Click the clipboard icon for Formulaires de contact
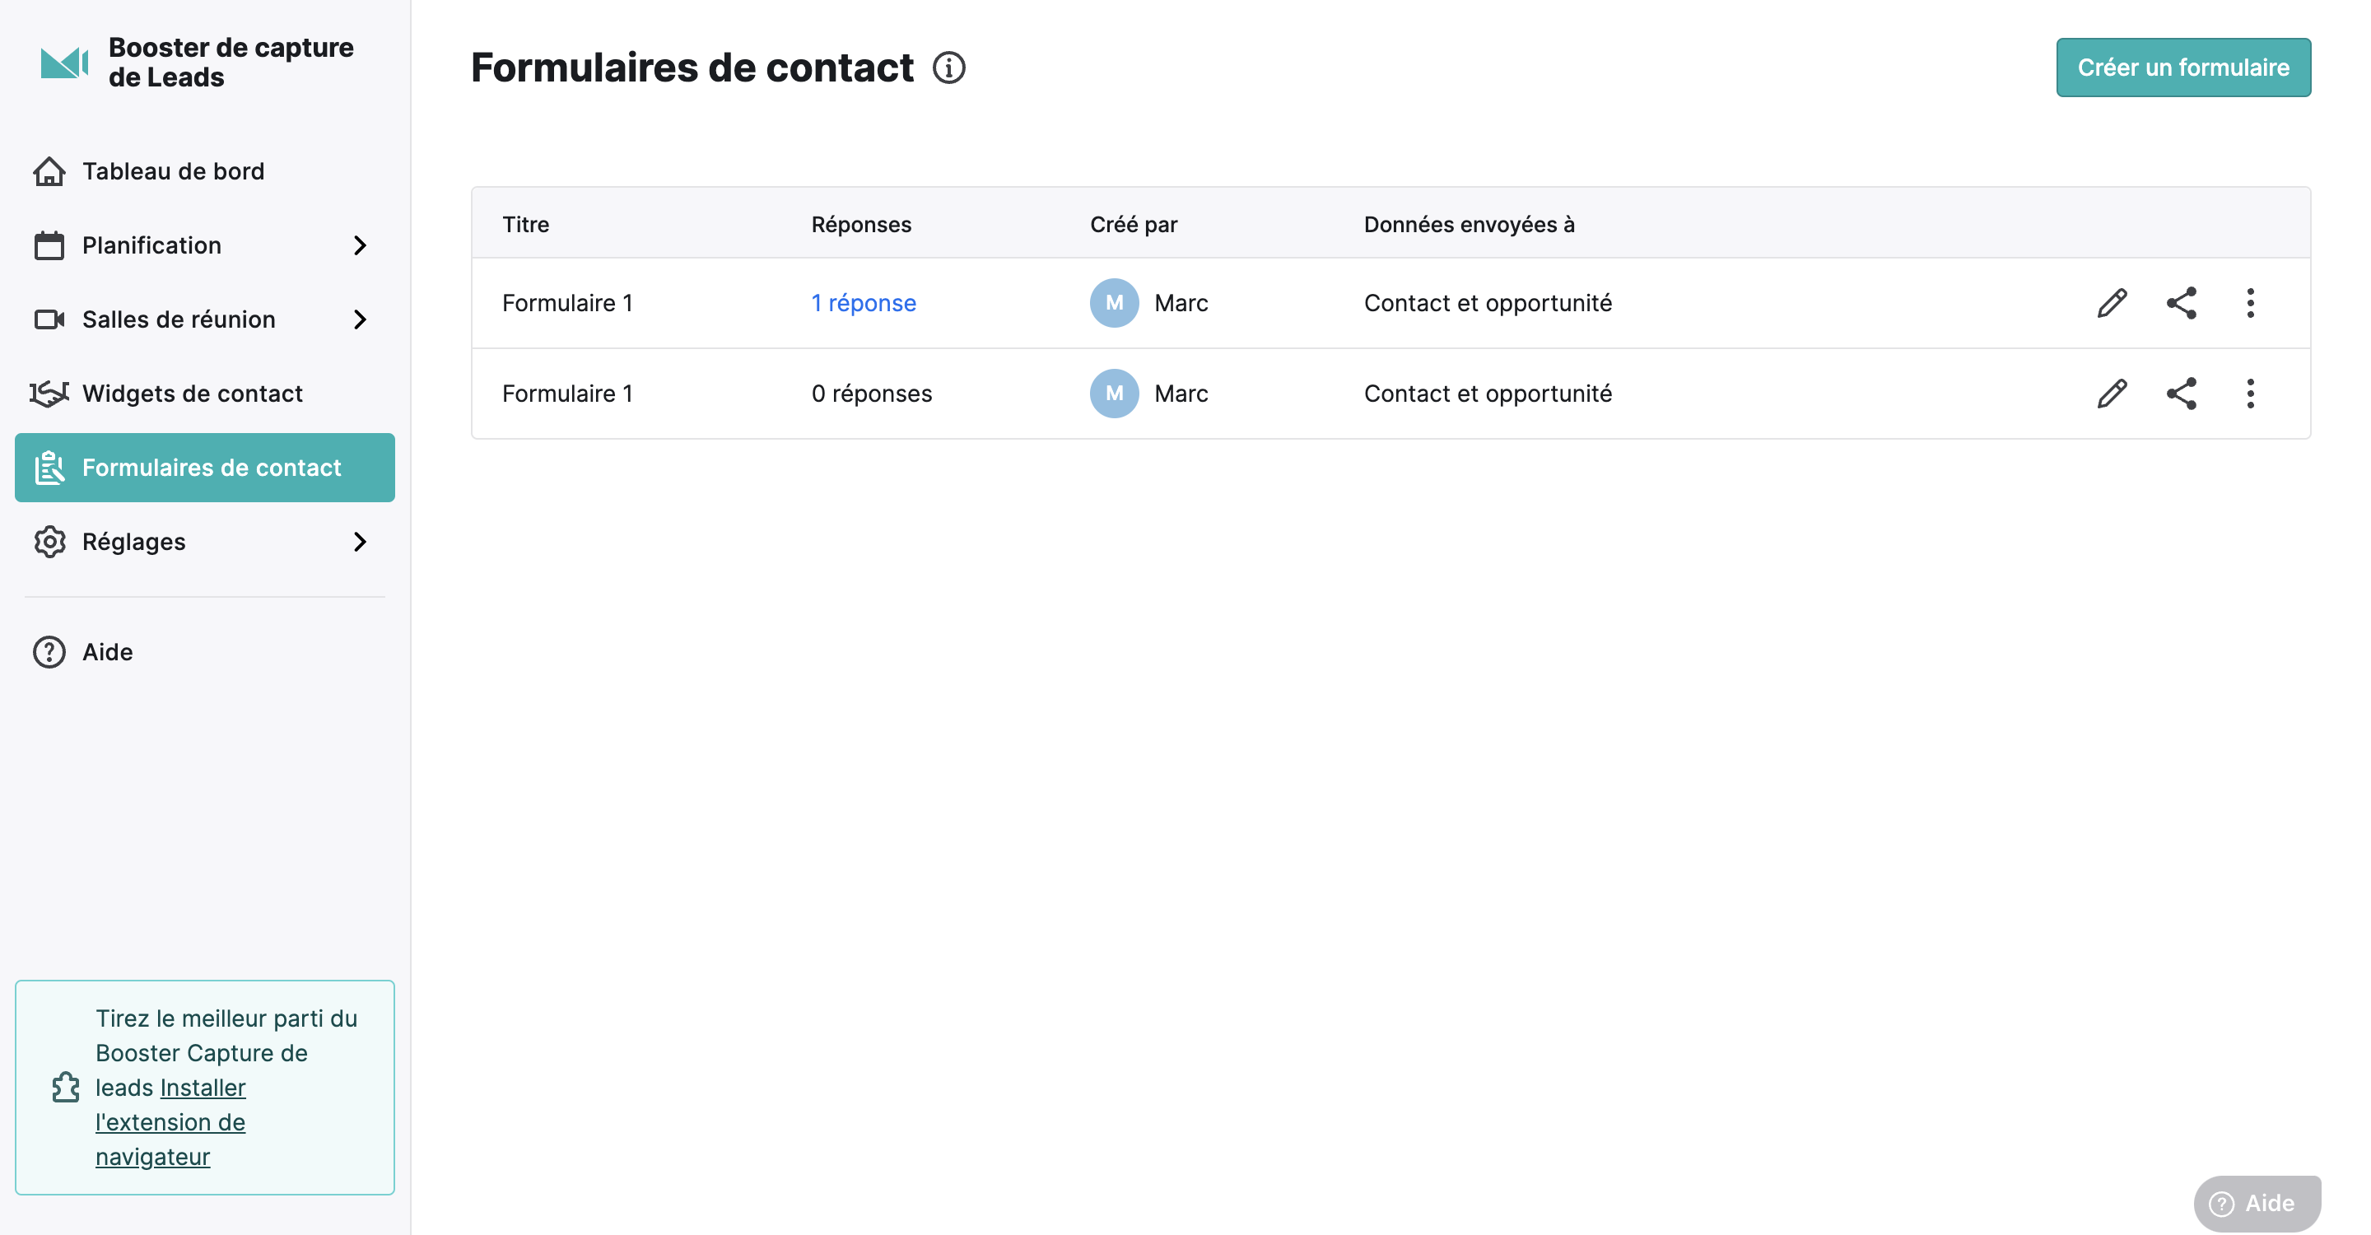This screenshot has width=2371, height=1235. coord(49,468)
